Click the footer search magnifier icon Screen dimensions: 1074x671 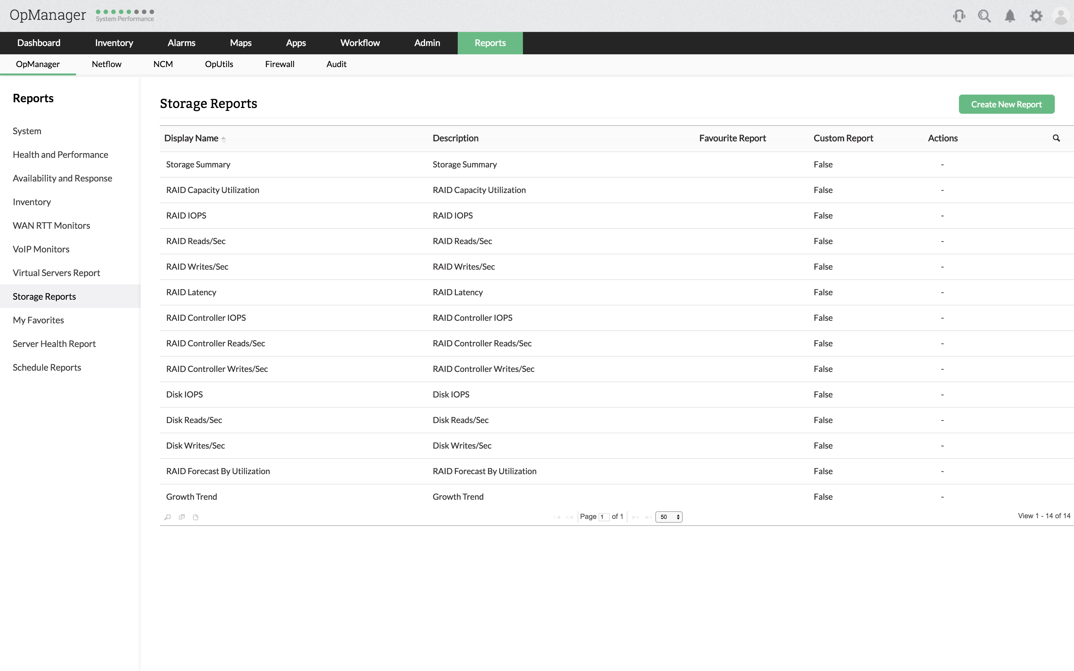tap(167, 517)
